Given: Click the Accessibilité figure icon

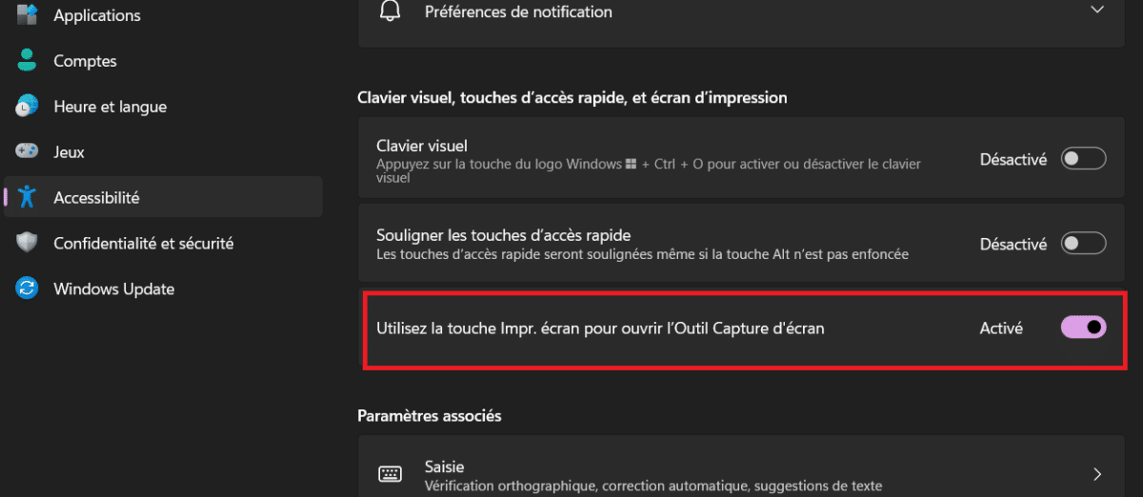Looking at the screenshot, I should coord(27,197).
